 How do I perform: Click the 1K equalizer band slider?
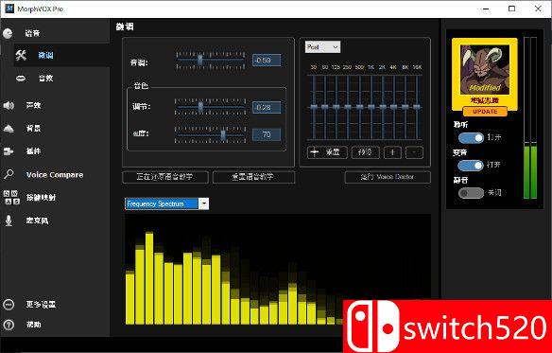pos(371,107)
